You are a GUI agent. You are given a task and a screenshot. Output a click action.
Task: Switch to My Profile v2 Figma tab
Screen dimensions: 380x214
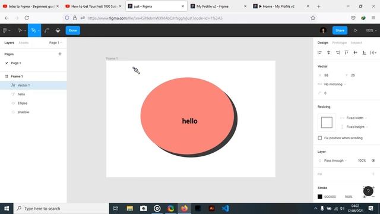(x=219, y=7)
